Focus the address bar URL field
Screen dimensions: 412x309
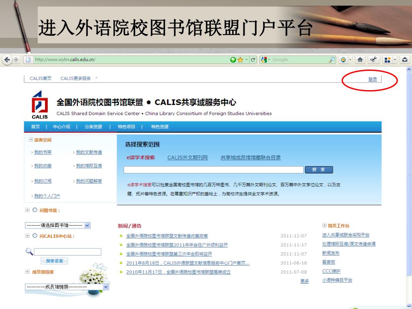131,60
